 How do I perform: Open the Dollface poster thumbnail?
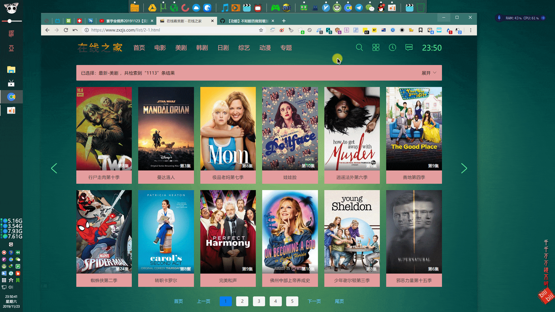290,129
